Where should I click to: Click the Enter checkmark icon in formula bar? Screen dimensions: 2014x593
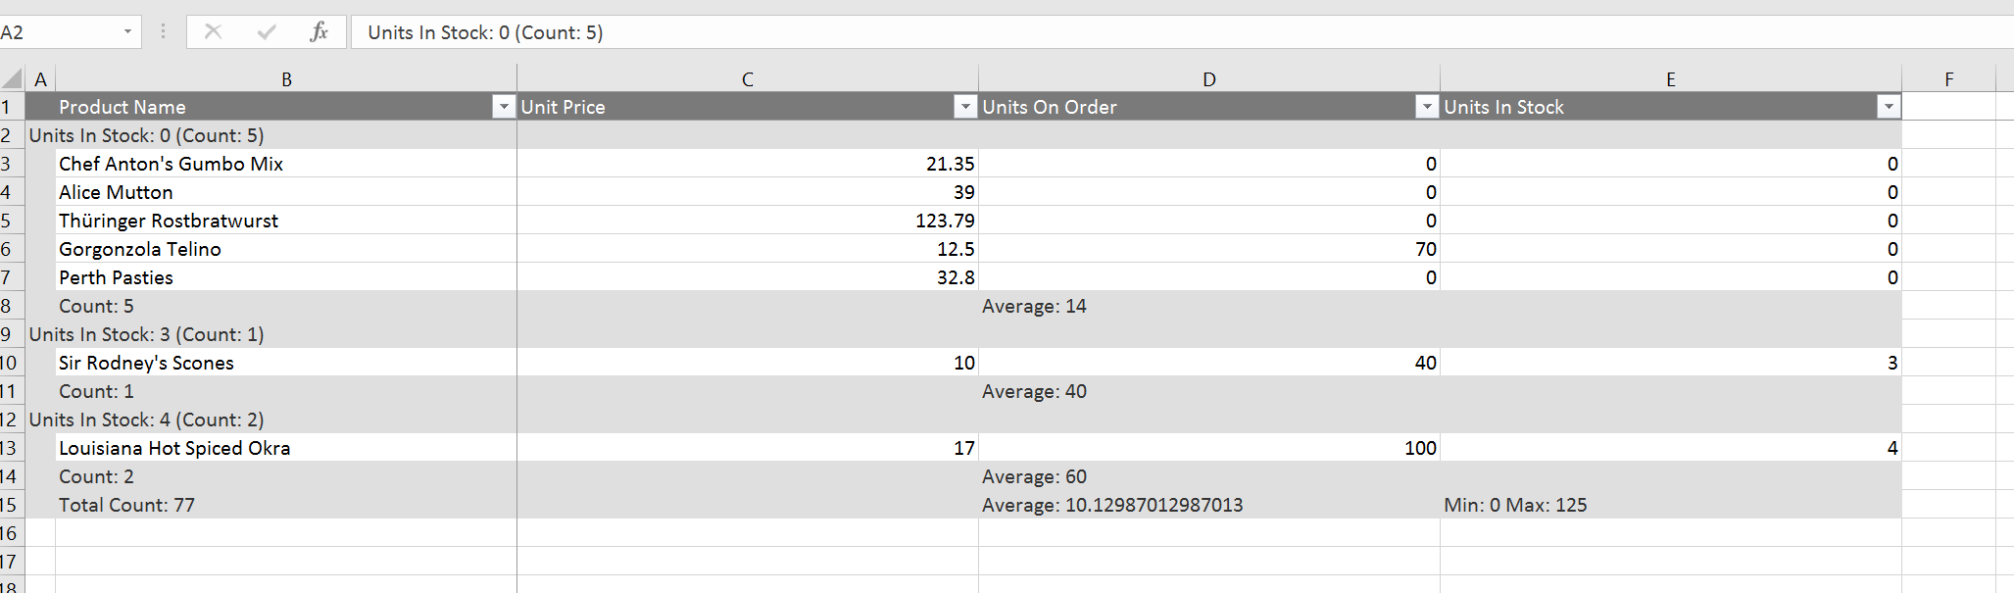[x=266, y=32]
